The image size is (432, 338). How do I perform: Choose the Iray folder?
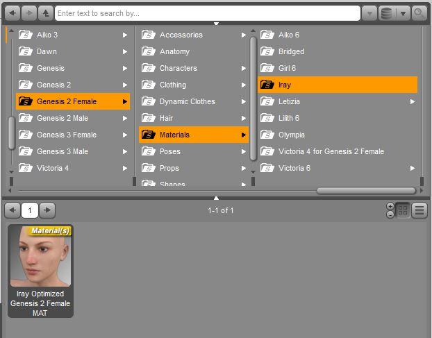(x=338, y=85)
